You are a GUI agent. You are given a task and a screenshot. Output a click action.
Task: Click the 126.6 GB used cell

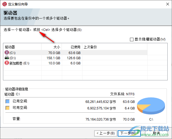74,58
